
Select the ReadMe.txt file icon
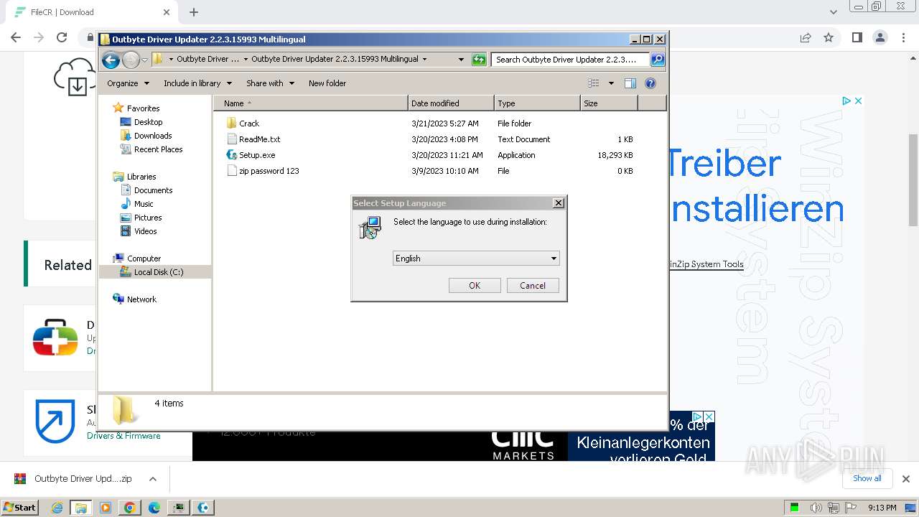pyautogui.click(x=231, y=139)
